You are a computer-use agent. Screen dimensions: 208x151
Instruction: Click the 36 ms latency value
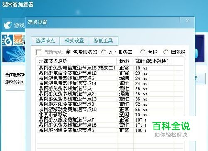(x=141, y=99)
